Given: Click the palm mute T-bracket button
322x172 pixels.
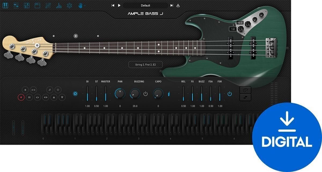Looking at the screenshot, I should 58,90.
